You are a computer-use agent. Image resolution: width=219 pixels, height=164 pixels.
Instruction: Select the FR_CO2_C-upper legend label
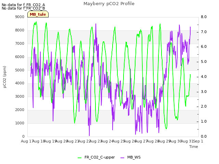pos(100,157)
